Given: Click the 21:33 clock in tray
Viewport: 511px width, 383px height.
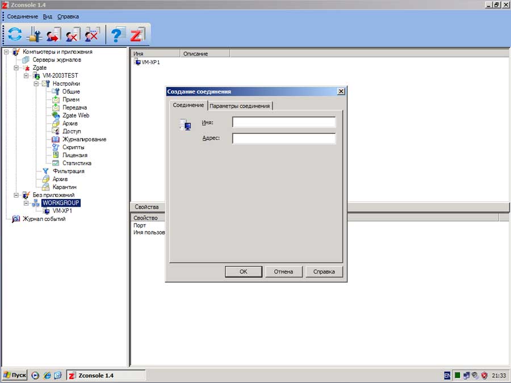Looking at the screenshot, I should tap(499, 376).
